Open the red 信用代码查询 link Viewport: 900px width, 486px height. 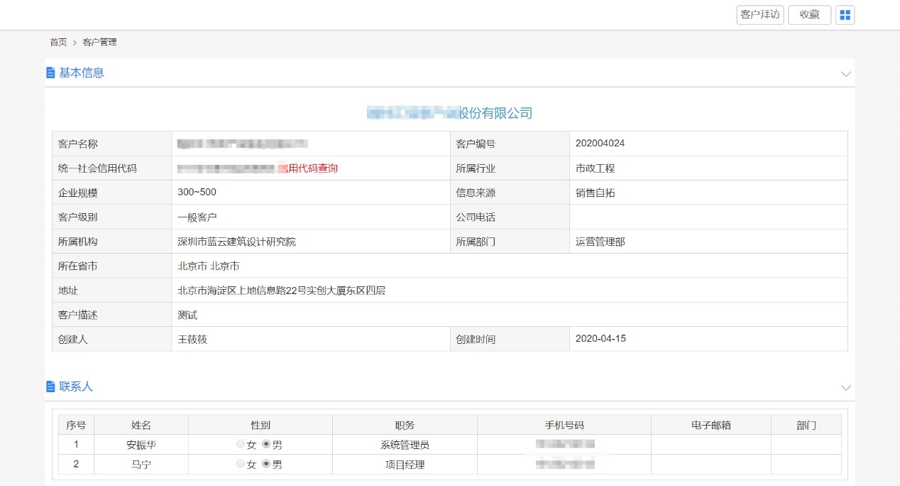pyautogui.click(x=308, y=168)
